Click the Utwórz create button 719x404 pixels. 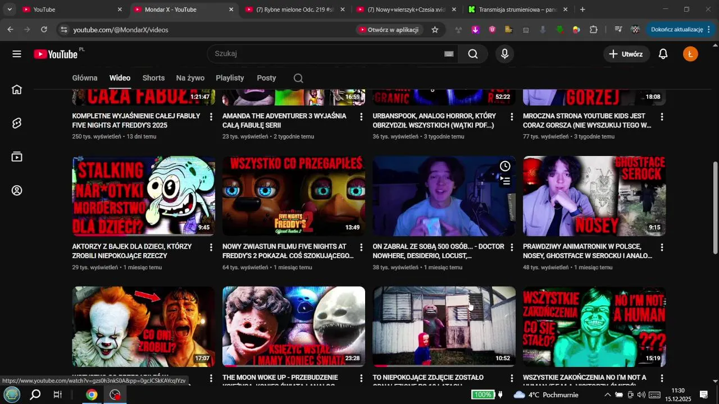[x=626, y=54]
